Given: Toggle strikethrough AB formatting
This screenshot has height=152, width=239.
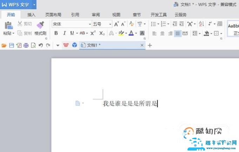Looking at the screenshot, I should pos(82,33).
